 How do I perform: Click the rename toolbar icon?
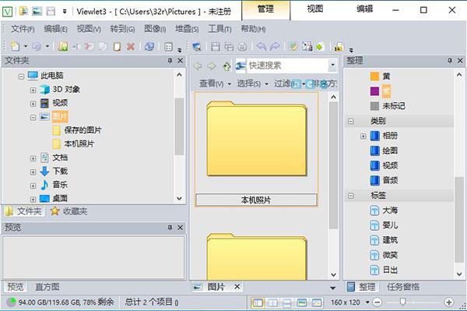click(76, 47)
